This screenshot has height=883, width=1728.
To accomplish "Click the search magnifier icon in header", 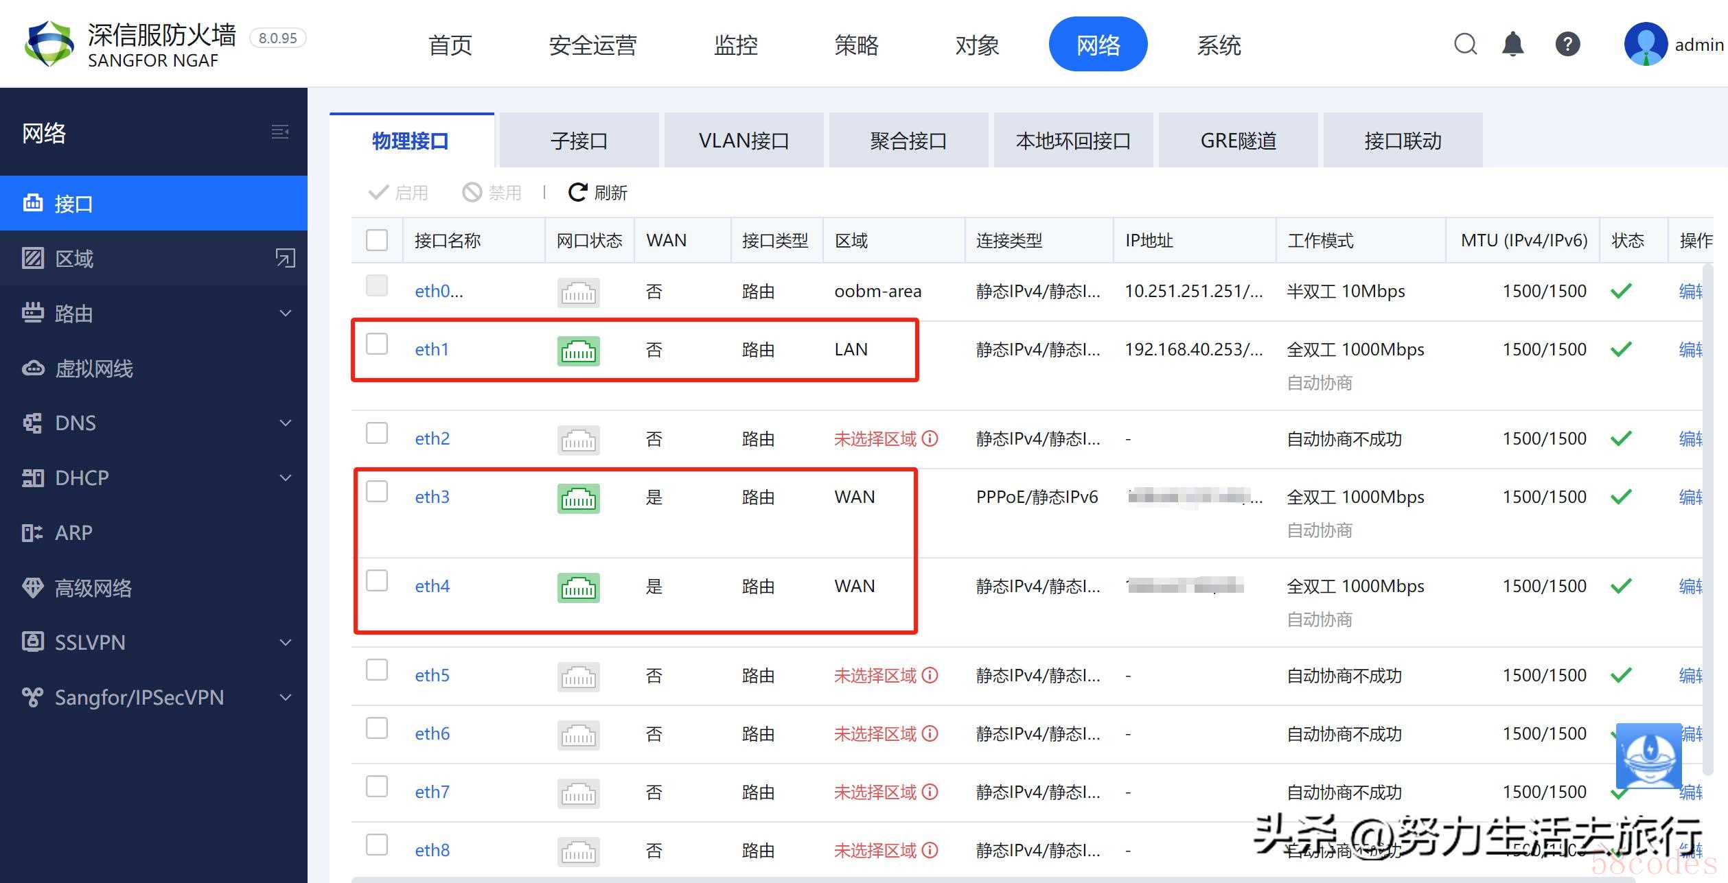I will tap(1465, 45).
